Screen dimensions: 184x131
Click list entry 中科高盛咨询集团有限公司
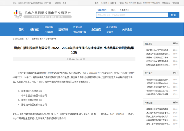pos(34,96)
